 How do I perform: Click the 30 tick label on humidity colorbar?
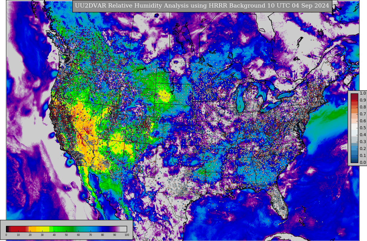tap(42, 235)
